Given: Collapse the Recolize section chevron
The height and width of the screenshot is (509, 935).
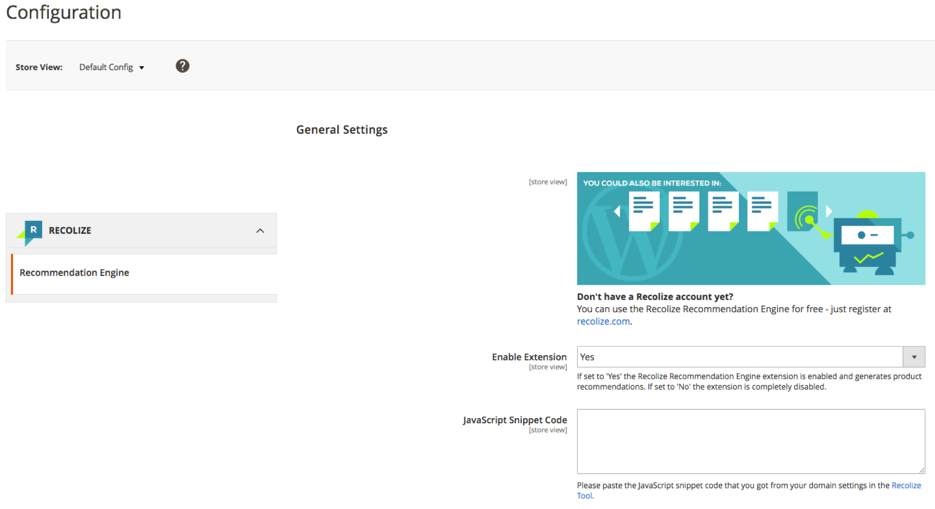Looking at the screenshot, I should [x=260, y=231].
